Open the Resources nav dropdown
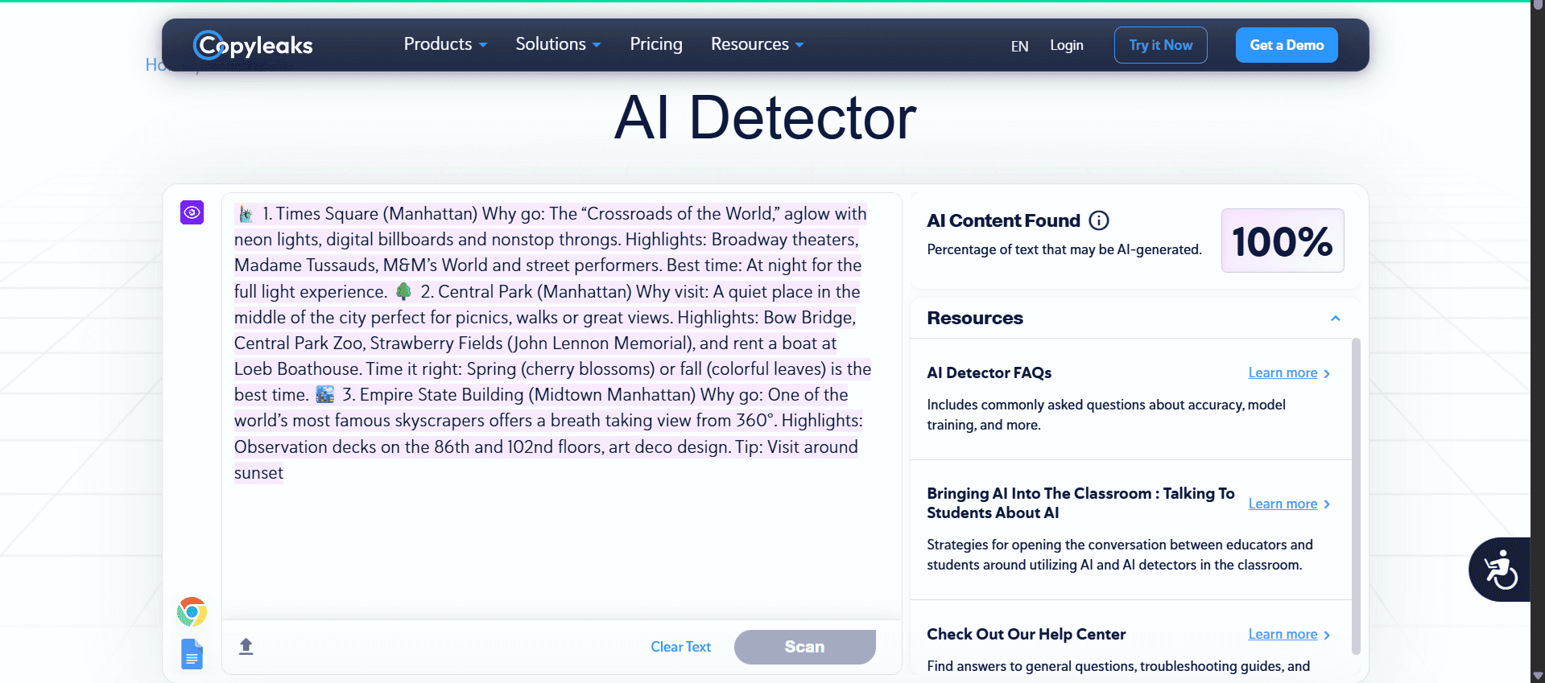1545x683 pixels. point(756,44)
